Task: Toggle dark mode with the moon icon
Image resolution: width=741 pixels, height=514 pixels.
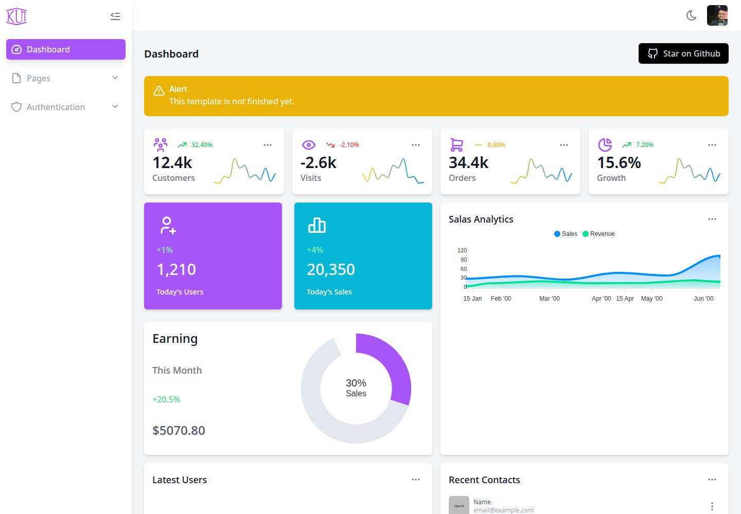Action: [692, 15]
